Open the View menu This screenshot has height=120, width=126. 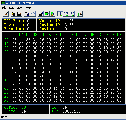pyautogui.click(x=19, y=8)
